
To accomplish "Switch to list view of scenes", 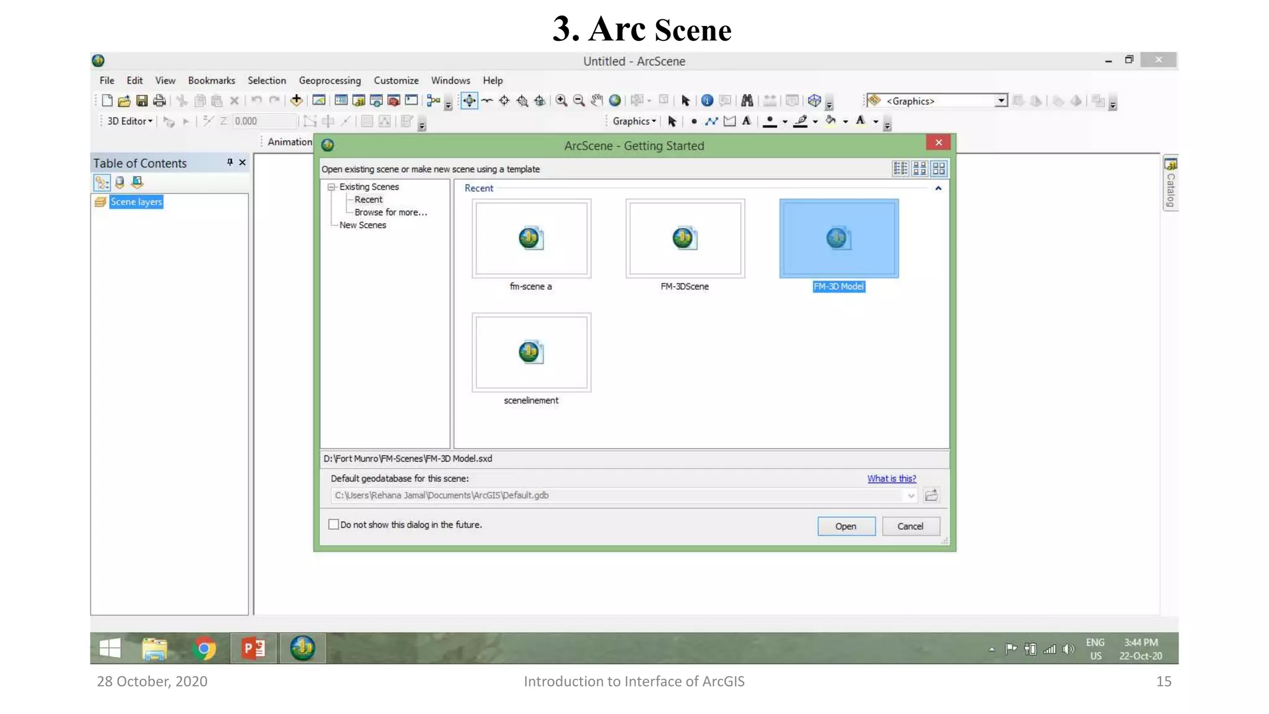I will coord(900,168).
